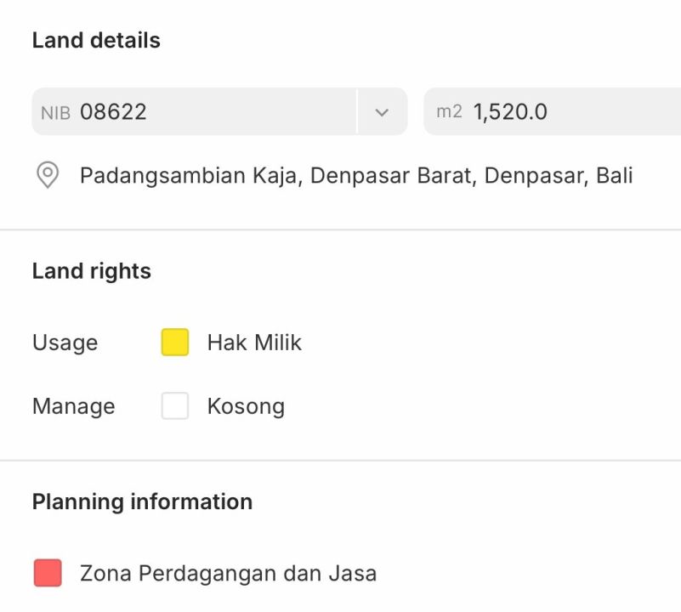This screenshot has height=612, width=681.
Task: Click the 1,520.0 area value text
Action: pos(510,112)
